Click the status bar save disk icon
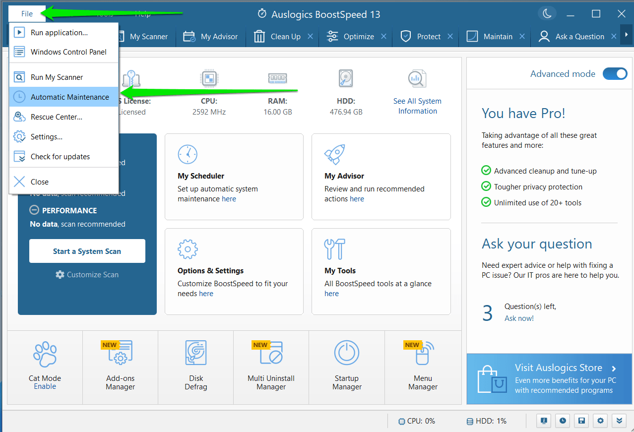The image size is (634, 432). point(581,421)
